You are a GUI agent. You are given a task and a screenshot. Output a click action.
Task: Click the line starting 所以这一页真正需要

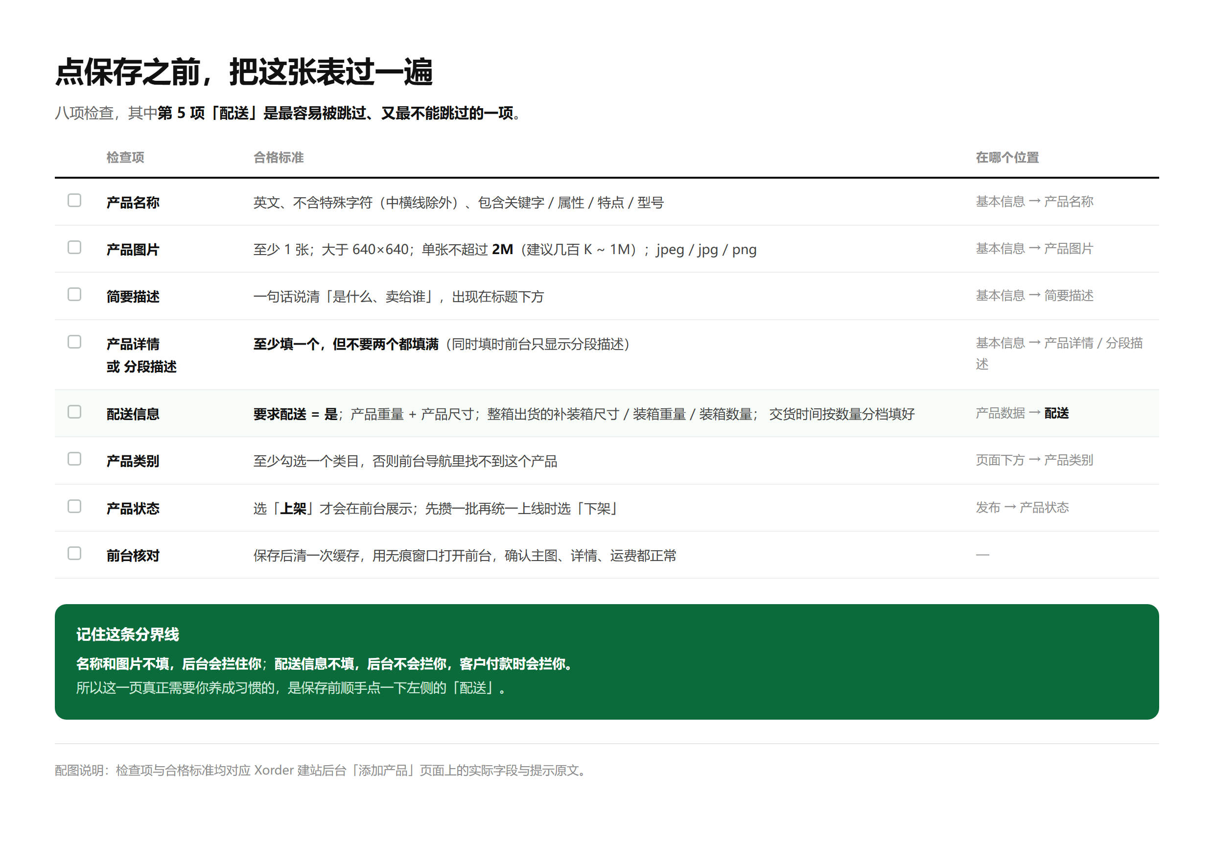(x=291, y=688)
